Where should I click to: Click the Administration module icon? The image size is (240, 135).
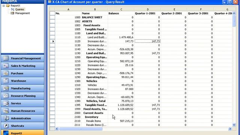6,118
